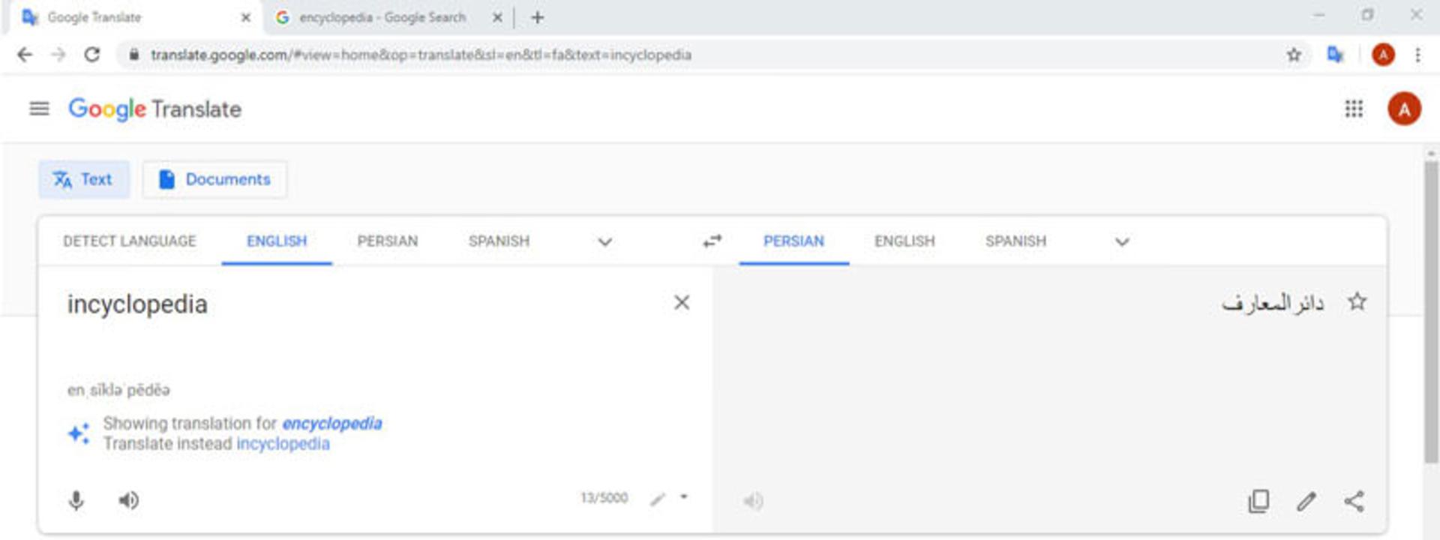Reload the current page
1440x540 pixels.
tap(92, 55)
